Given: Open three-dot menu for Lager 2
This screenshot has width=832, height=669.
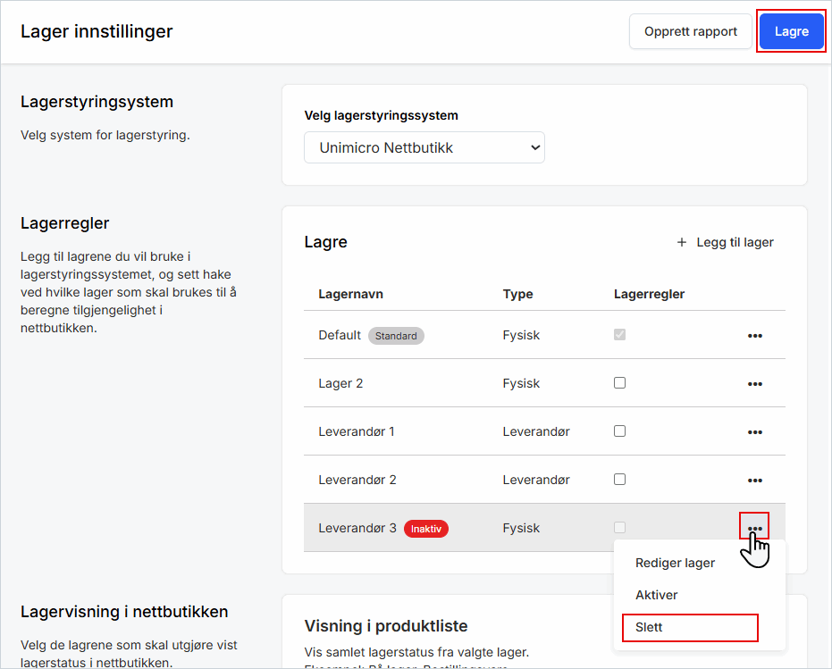Looking at the screenshot, I should [x=754, y=384].
